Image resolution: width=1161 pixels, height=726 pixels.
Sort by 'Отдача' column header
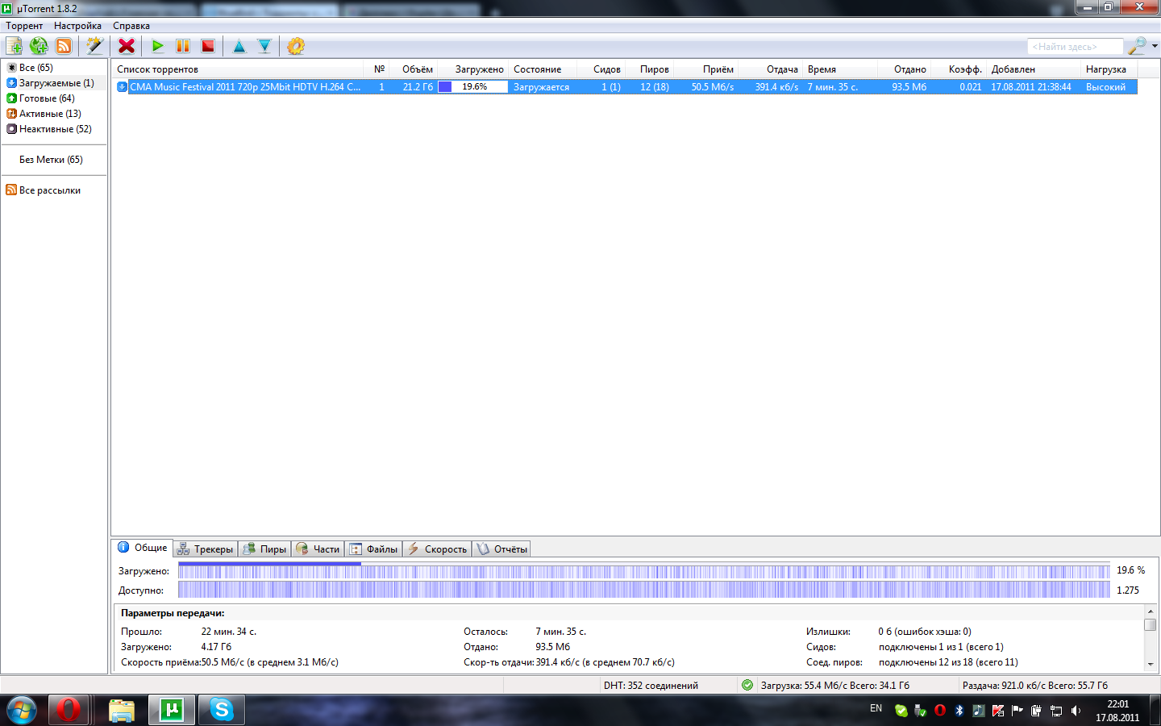pyautogui.click(x=771, y=69)
